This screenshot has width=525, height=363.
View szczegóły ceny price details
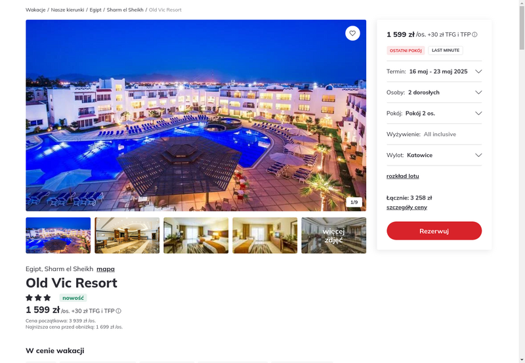406,207
